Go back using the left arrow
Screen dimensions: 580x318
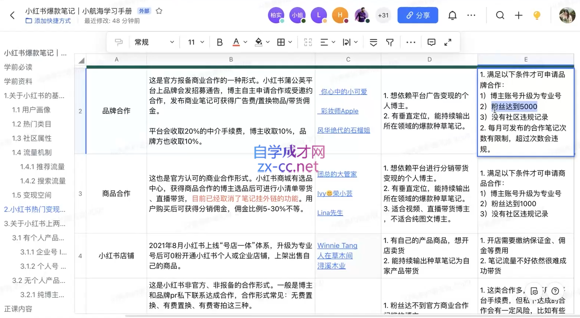[13, 15]
